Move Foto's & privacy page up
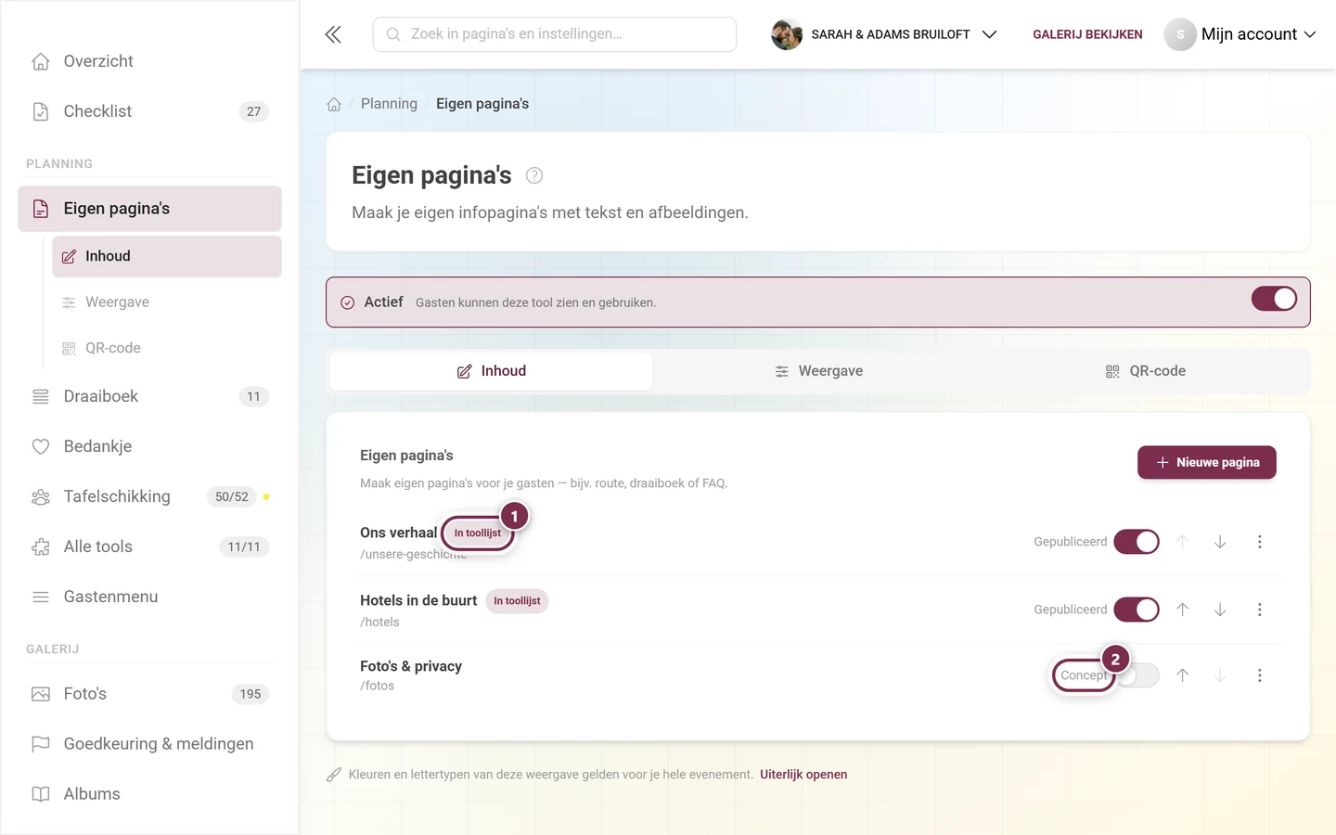The width and height of the screenshot is (1336, 835). 1183,675
